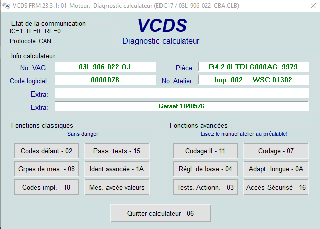Click the No. VAG field 03L 906 022 QJ
The width and height of the screenshot is (320, 229).
105,67
